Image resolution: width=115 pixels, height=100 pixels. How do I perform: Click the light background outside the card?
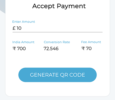click(x=112, y=54)
